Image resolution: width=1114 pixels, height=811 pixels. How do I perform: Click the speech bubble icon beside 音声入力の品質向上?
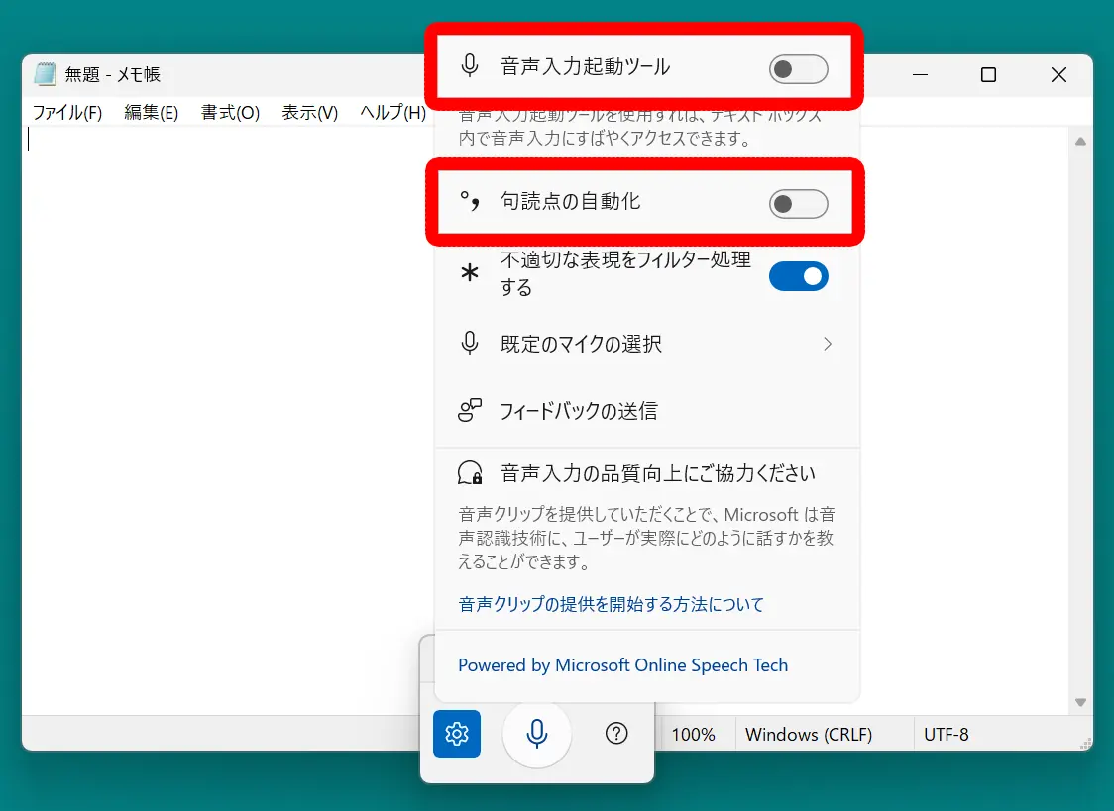468,472
